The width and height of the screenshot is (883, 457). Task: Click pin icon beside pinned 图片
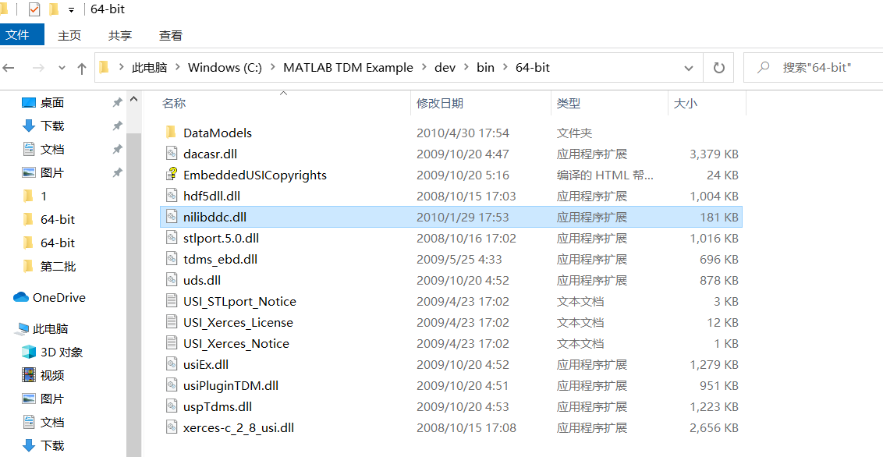click(x=117, y=173)
